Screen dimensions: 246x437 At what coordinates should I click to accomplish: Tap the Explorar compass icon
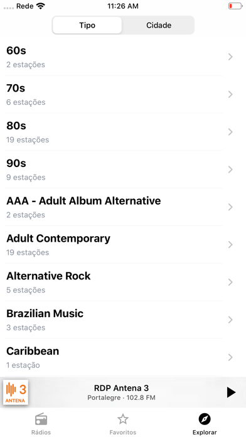pos(205,419)
